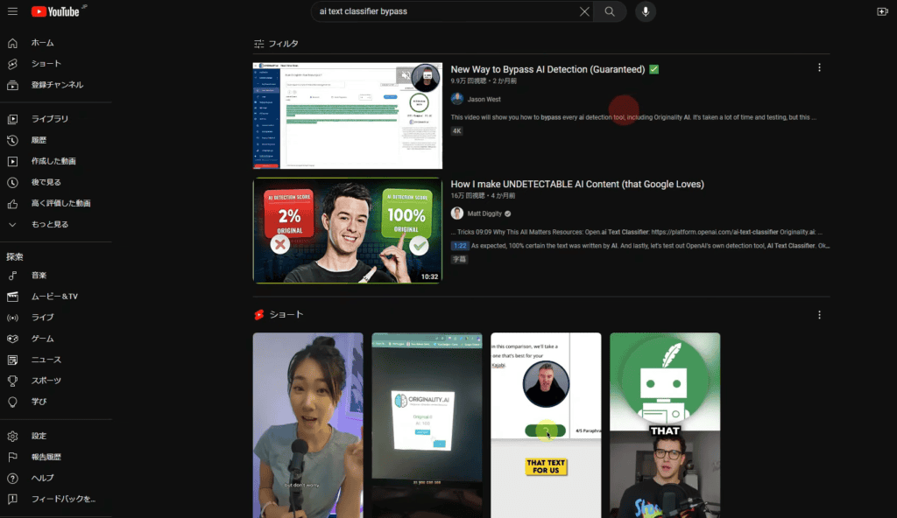Open the create video icon

tap(882, 11)
